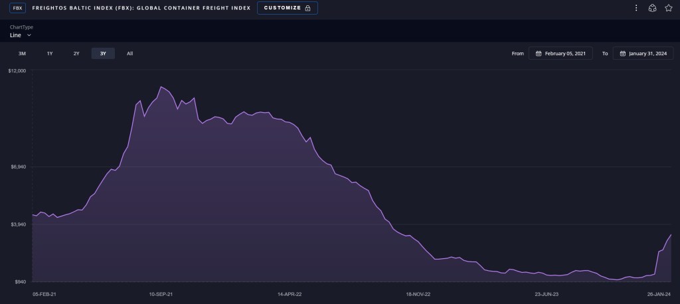Star this index as a favorite

[669, 8]
